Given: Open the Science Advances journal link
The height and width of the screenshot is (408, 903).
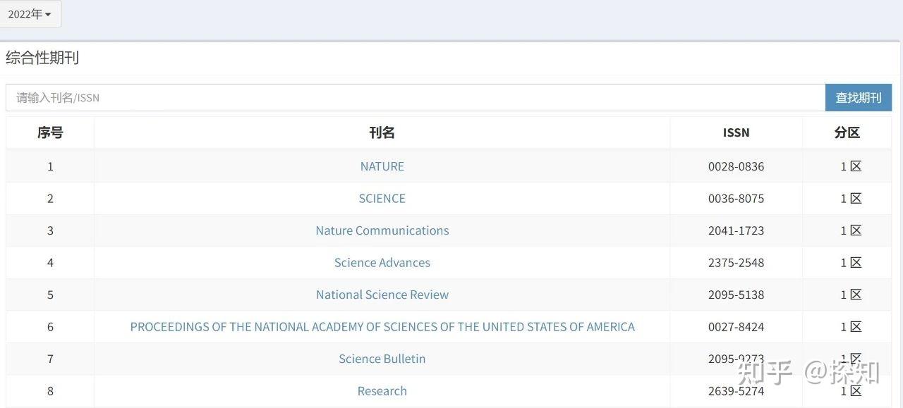Looking at the screenshot, I should pos(382,263).
